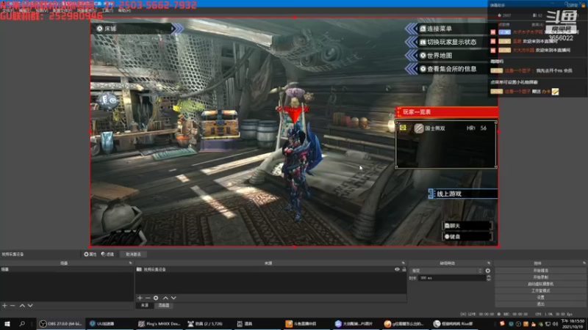The width and height of the screenshot is (588, 330).
Task: Click the 取消激活 deactivate button
Action: [134, 254]
